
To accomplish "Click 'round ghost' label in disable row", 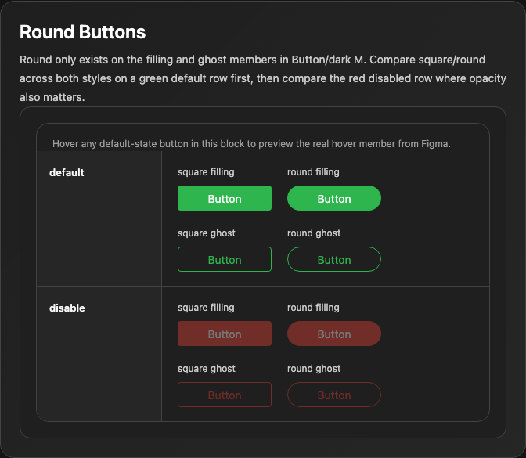I will tap(314, 369).
